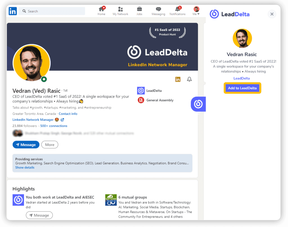Click the LinkedIn logo icon
Screen dimensions: 288x227
(13, 11)
